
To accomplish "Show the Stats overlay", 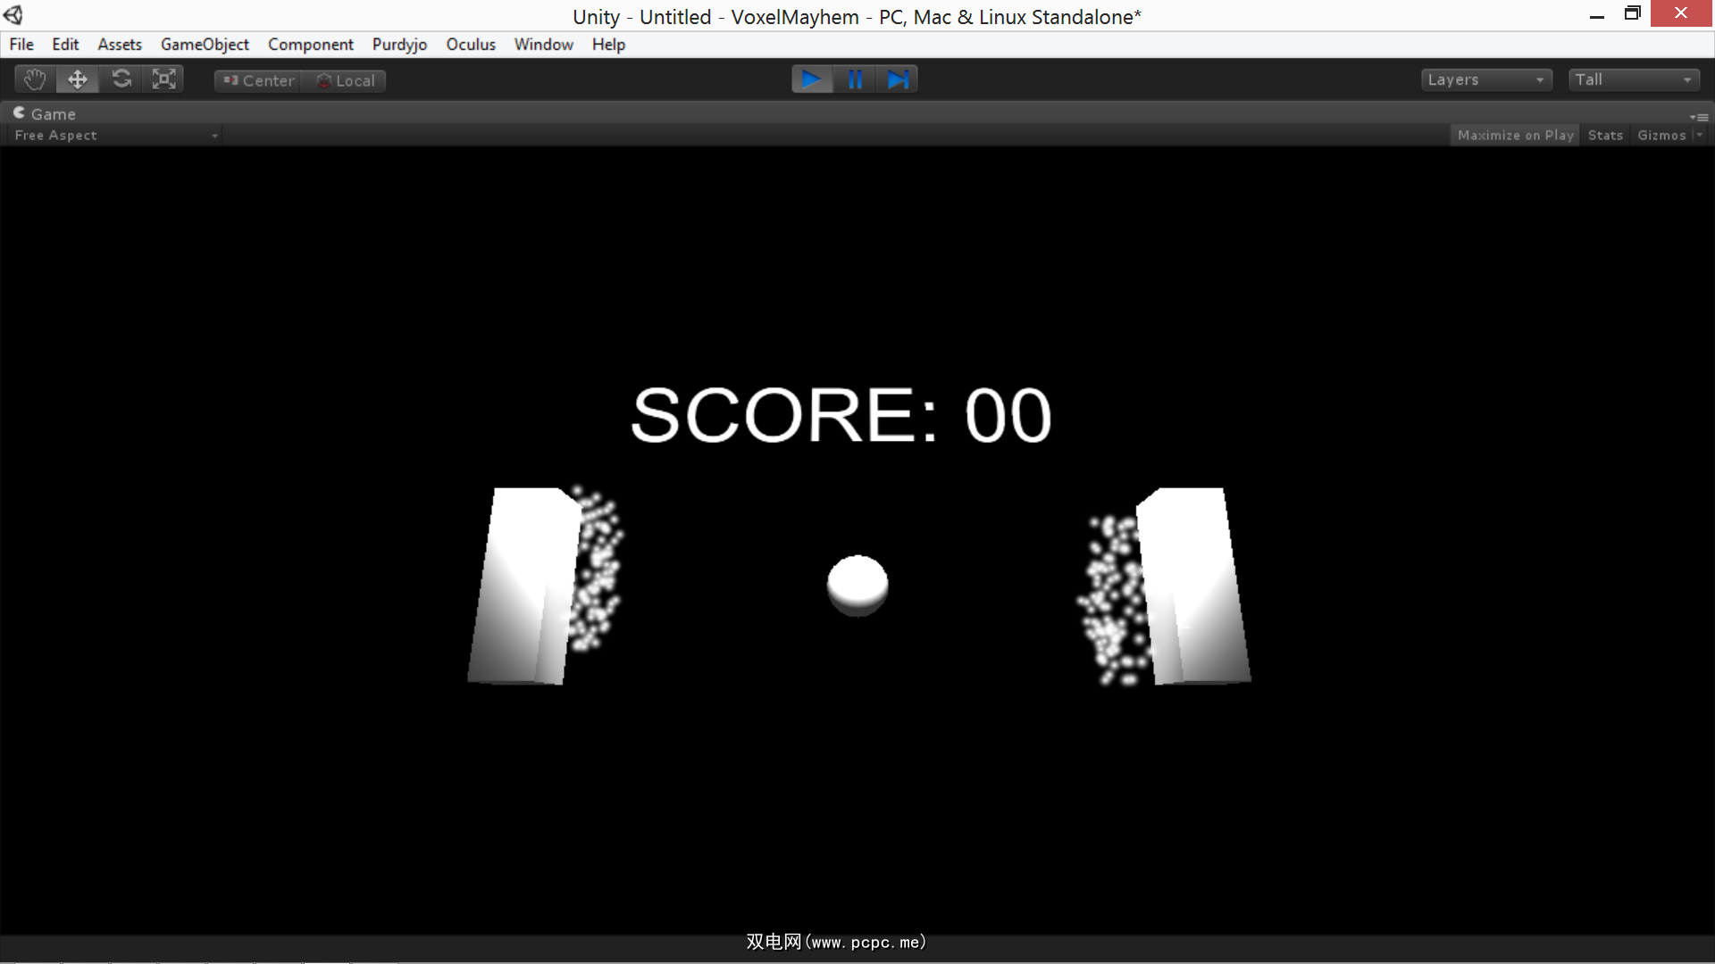I will (x=1605, y=135).
